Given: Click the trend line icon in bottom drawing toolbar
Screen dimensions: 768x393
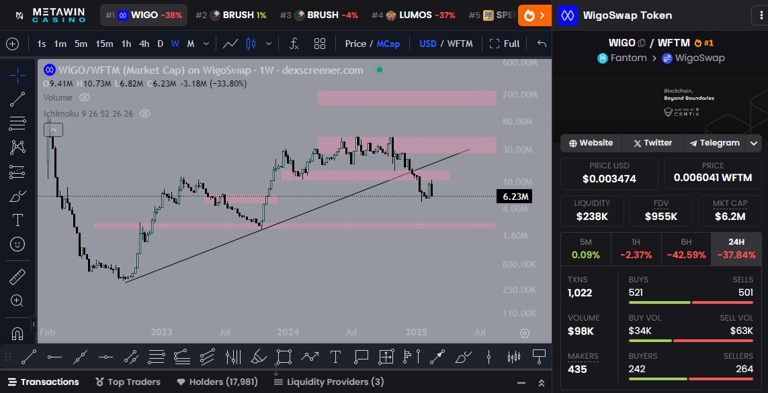Looking at the screenshot, I should click(x=28, y=357).
